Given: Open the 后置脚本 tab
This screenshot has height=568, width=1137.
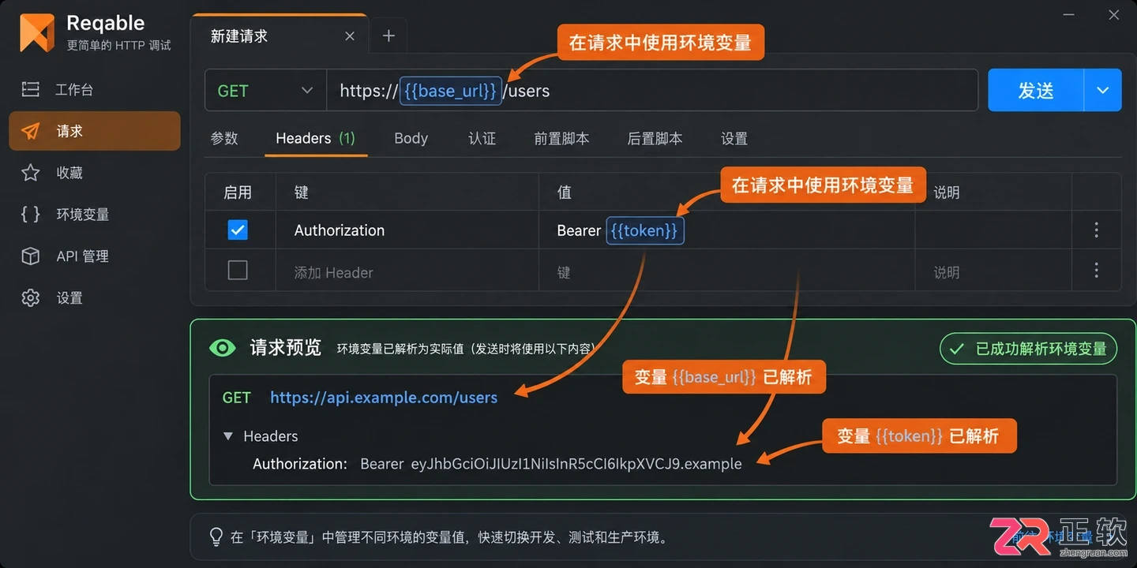Looking at the screenshot, I should click(655, 138).
